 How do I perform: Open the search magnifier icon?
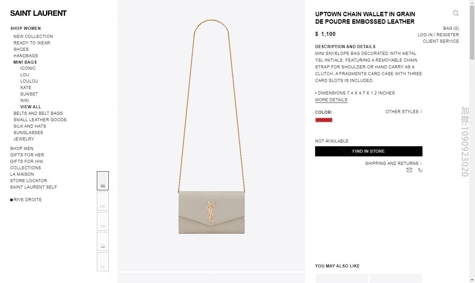click(456, 13)
